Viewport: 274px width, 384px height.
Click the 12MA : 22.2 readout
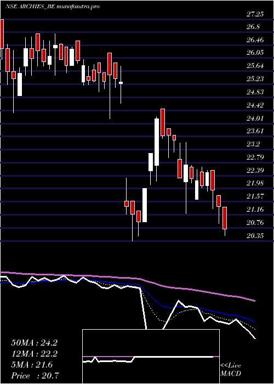pyautogui.click(x=34, y=354)
